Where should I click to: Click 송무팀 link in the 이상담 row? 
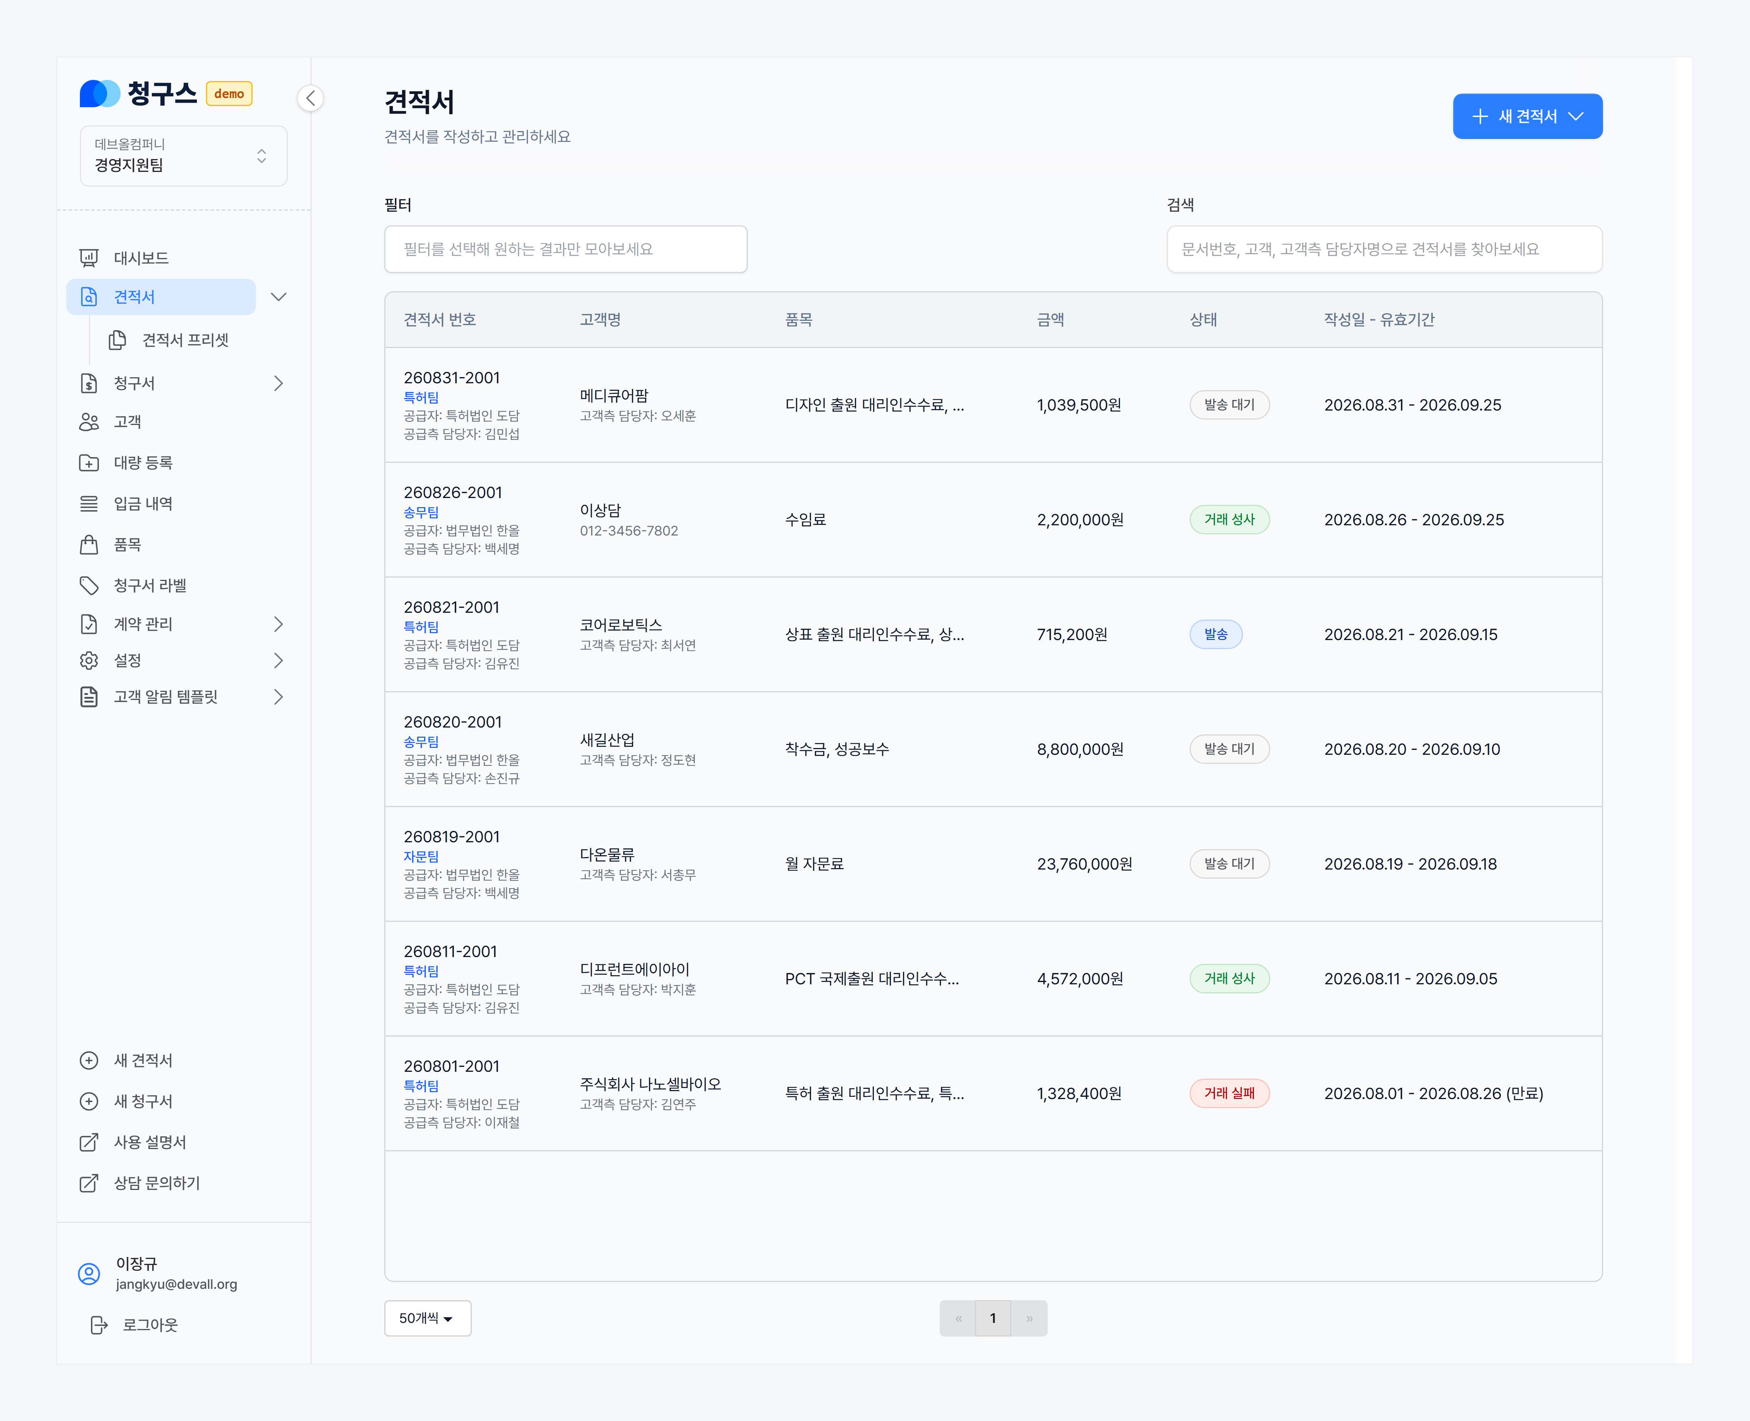point(421,512)
